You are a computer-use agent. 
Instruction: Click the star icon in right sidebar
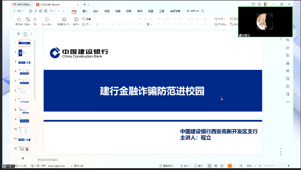click(x=288, y=47)
